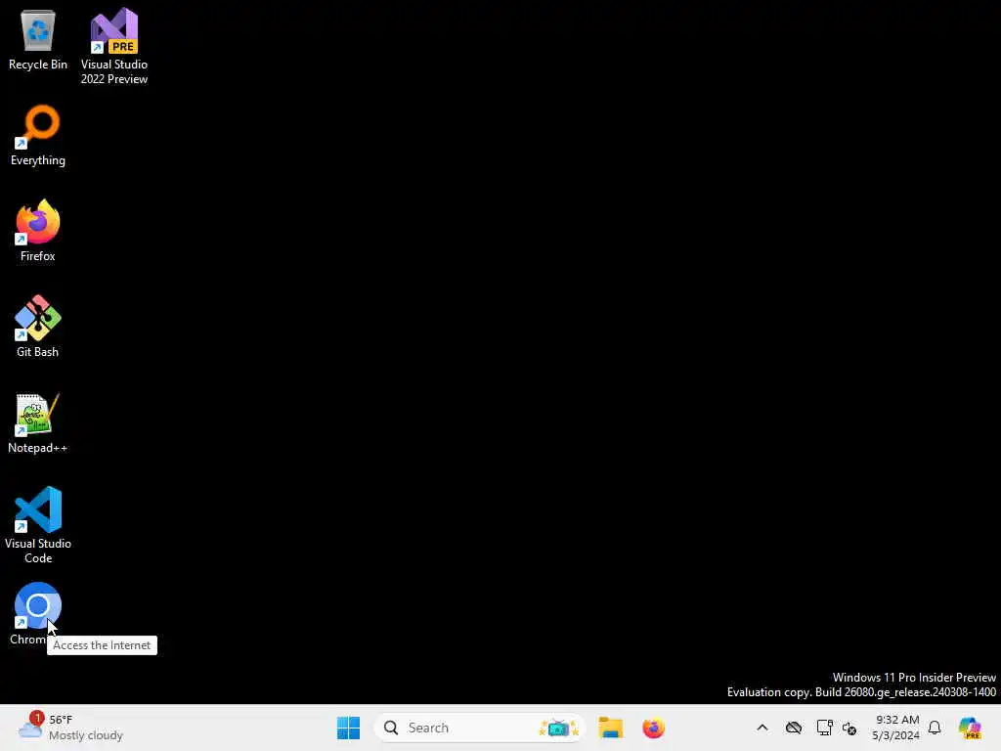
Task: Select the Visual Studio Code desktop shortcut
Action: click(x=38, y=525)
